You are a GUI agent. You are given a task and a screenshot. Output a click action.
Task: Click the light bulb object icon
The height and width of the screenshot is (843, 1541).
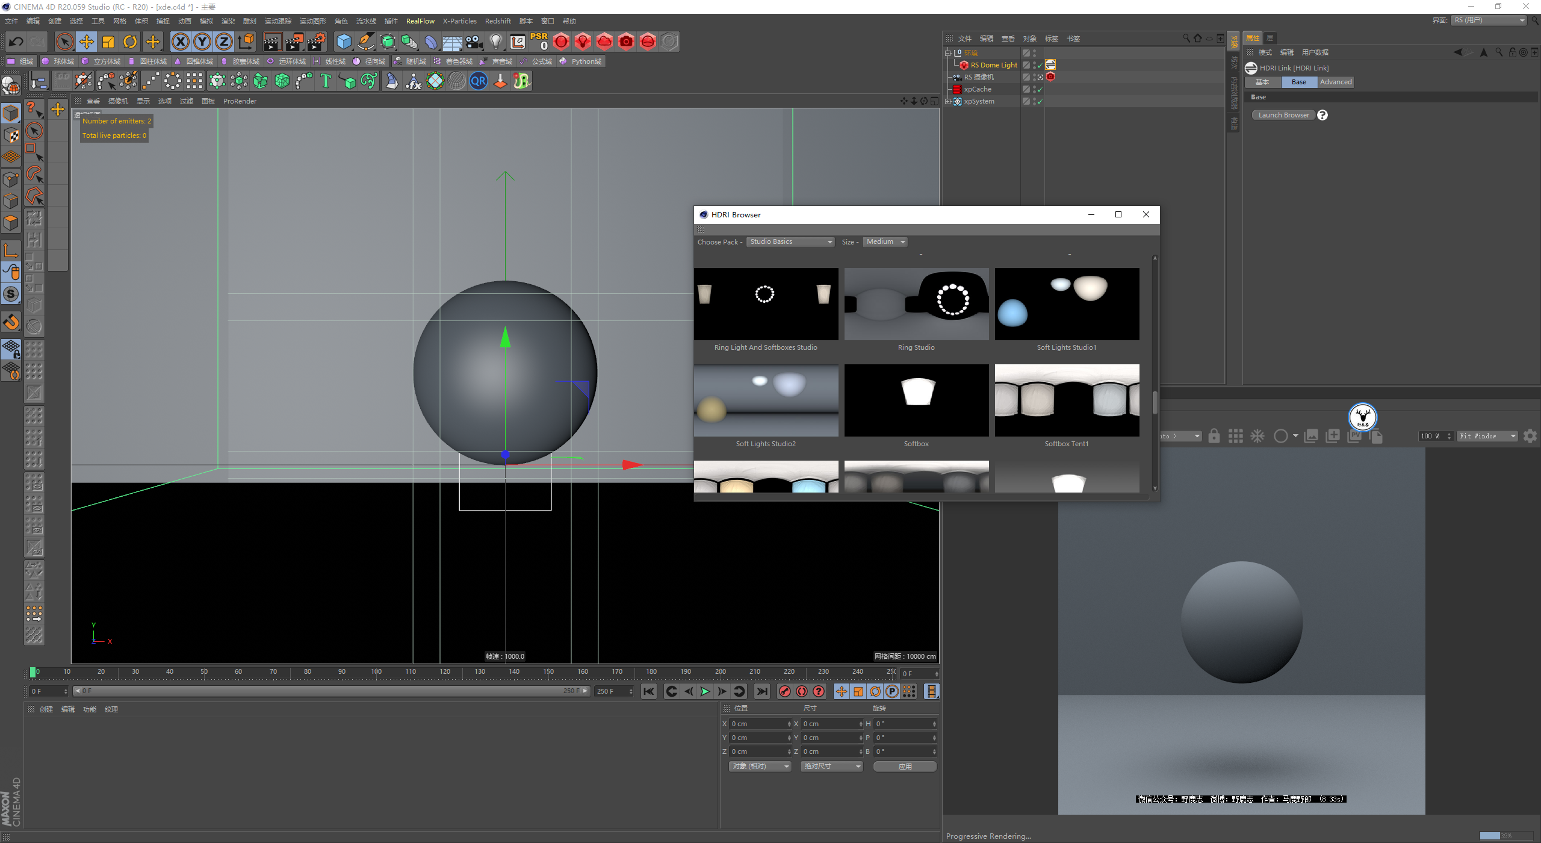tap(495, 42)
